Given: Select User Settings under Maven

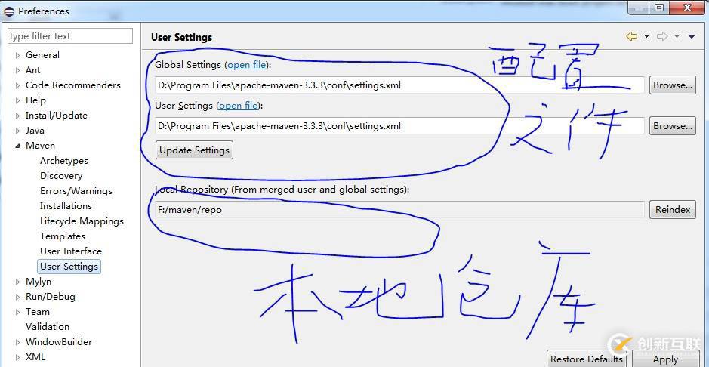Looking at the screenshot, I should pyautogui.click(x=69, y=267).
